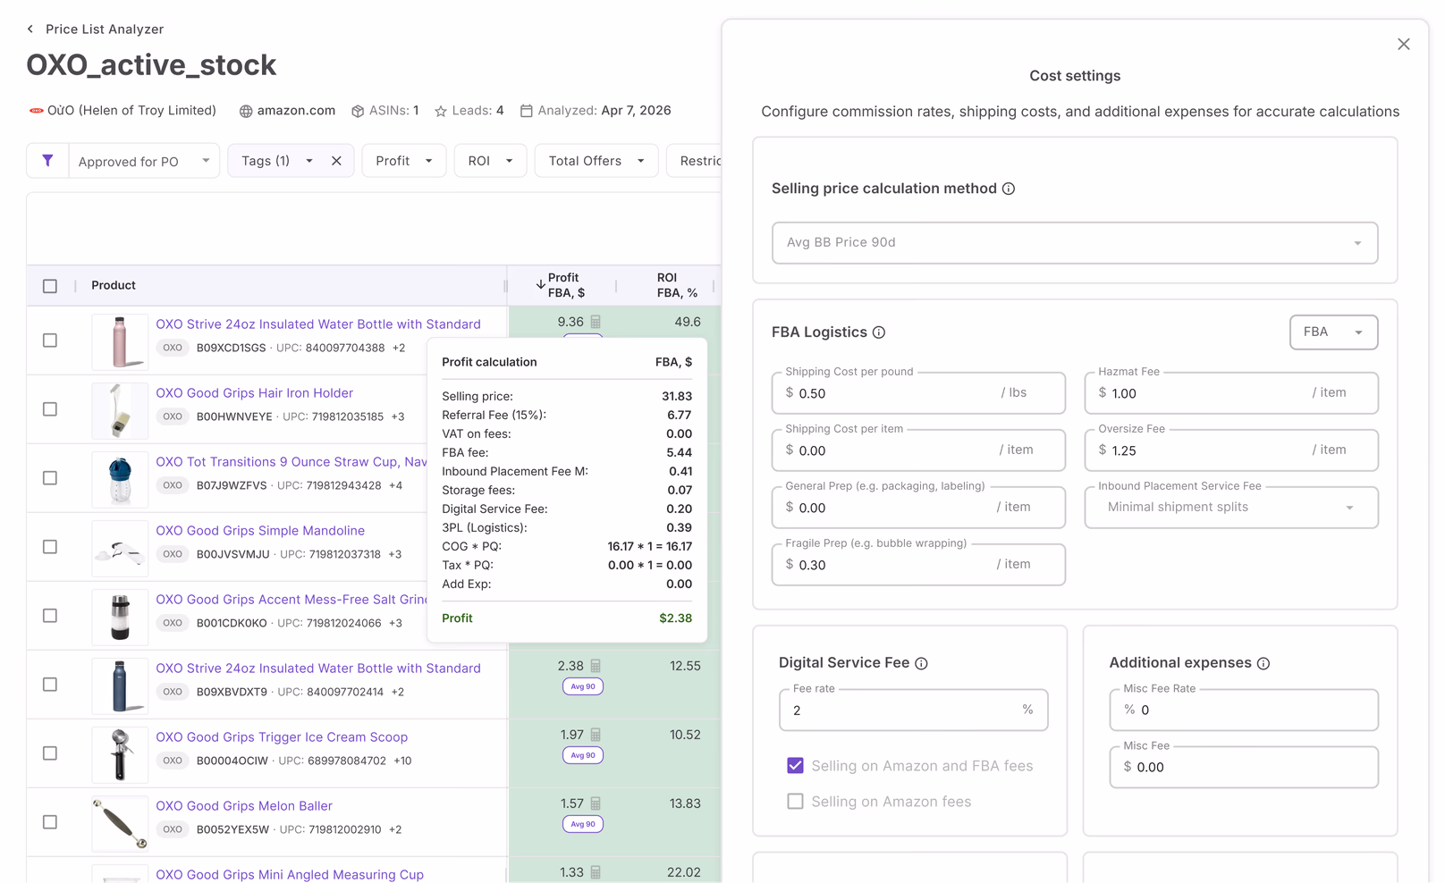Click the sort arrow on Profit FBA column
Viewport: 1445px width, 883px height.
point(541,284)
